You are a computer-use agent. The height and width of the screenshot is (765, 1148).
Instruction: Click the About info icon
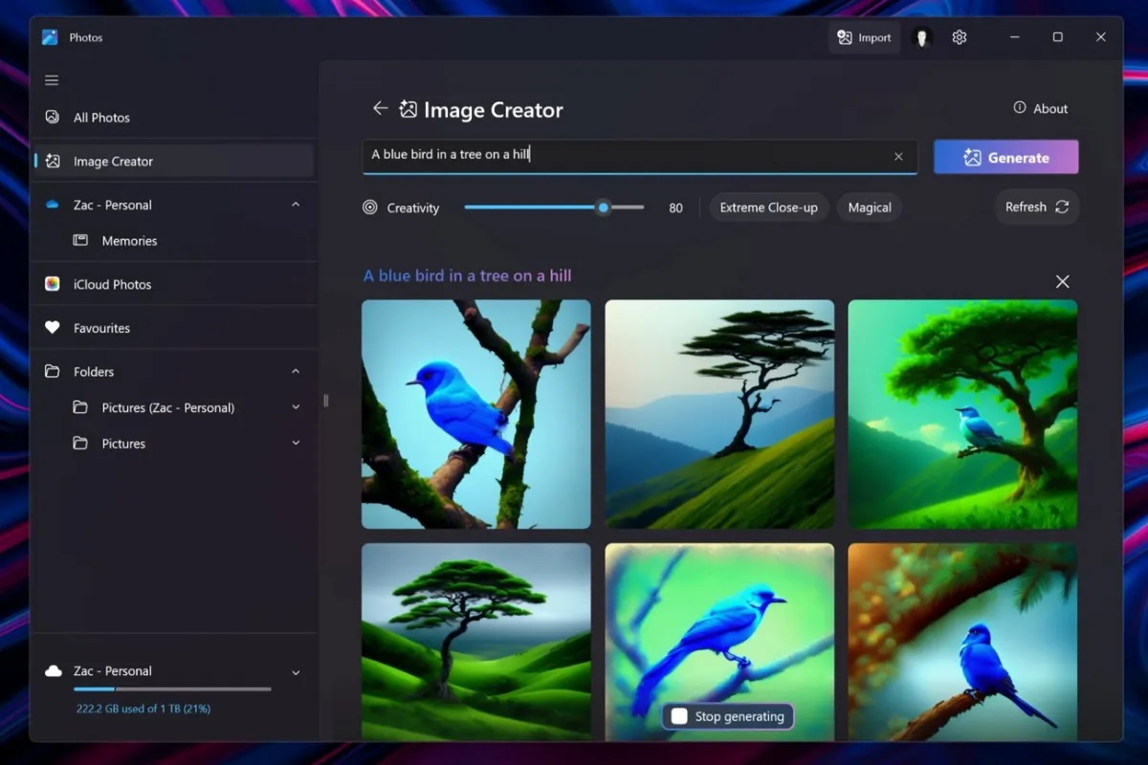(x=1020, y=108)
